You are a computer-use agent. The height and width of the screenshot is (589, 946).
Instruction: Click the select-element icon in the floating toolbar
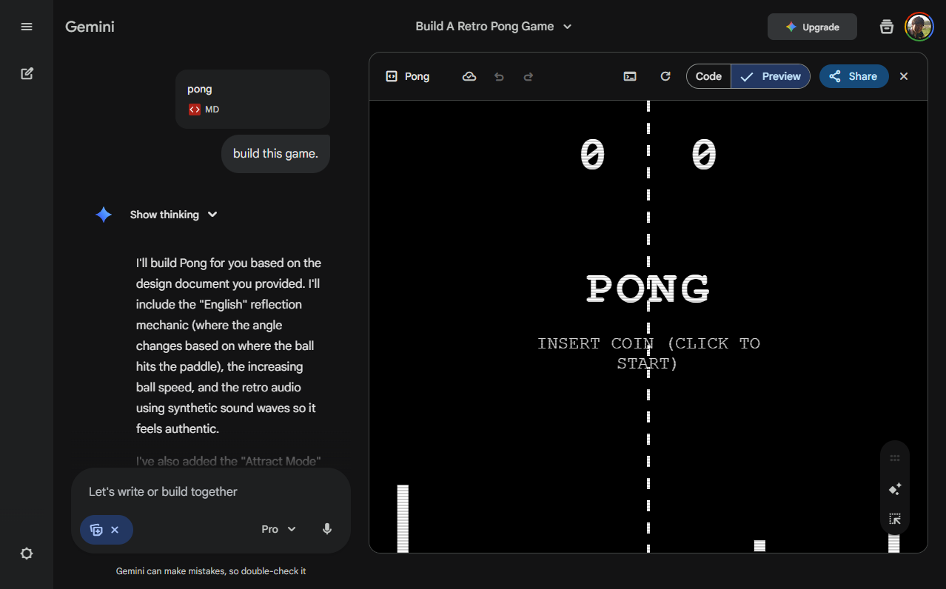click(894, 519)
